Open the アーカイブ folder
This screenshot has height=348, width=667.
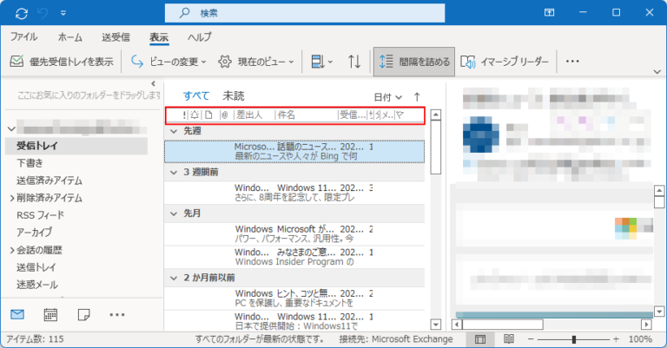pos(35,233)
